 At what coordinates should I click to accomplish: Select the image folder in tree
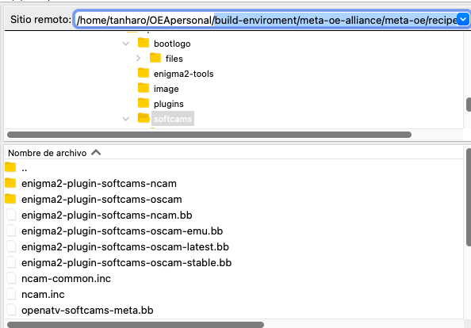tap(166, 89)
